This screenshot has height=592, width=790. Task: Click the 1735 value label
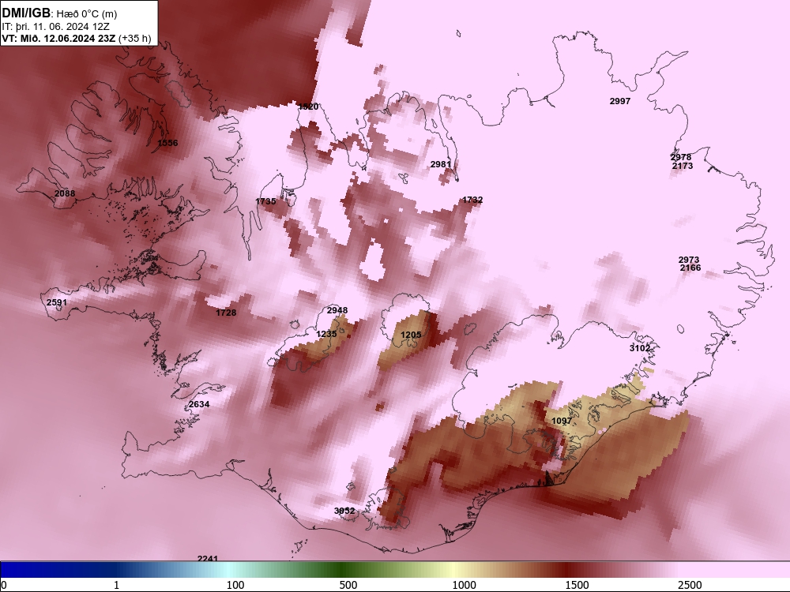265,201
